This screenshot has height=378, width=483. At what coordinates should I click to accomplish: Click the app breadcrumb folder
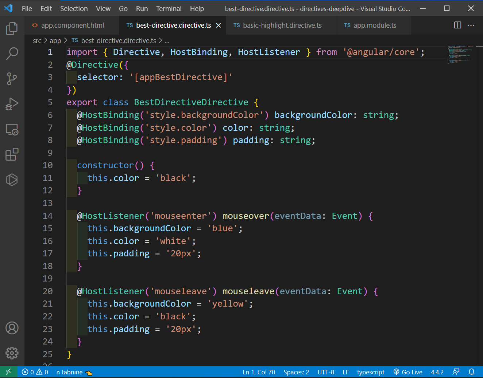55,41
